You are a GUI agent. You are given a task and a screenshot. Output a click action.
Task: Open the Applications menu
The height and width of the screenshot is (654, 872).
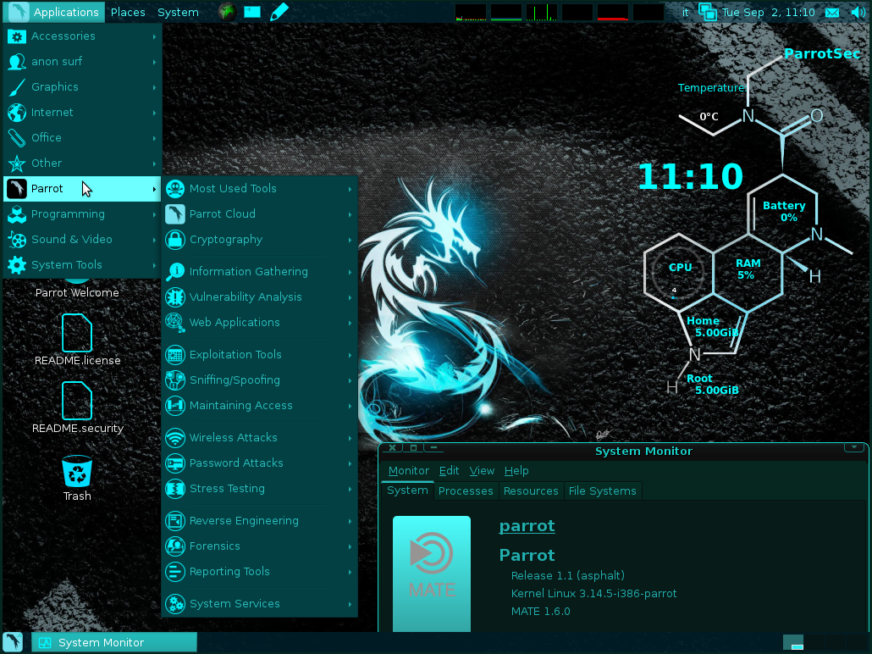(x=56, y=12)
